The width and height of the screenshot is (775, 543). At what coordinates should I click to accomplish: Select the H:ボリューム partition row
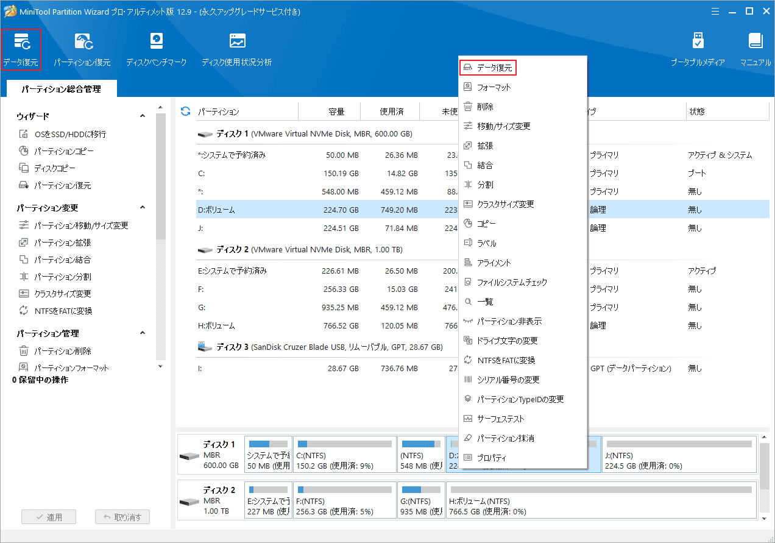[x=483, y=325]
